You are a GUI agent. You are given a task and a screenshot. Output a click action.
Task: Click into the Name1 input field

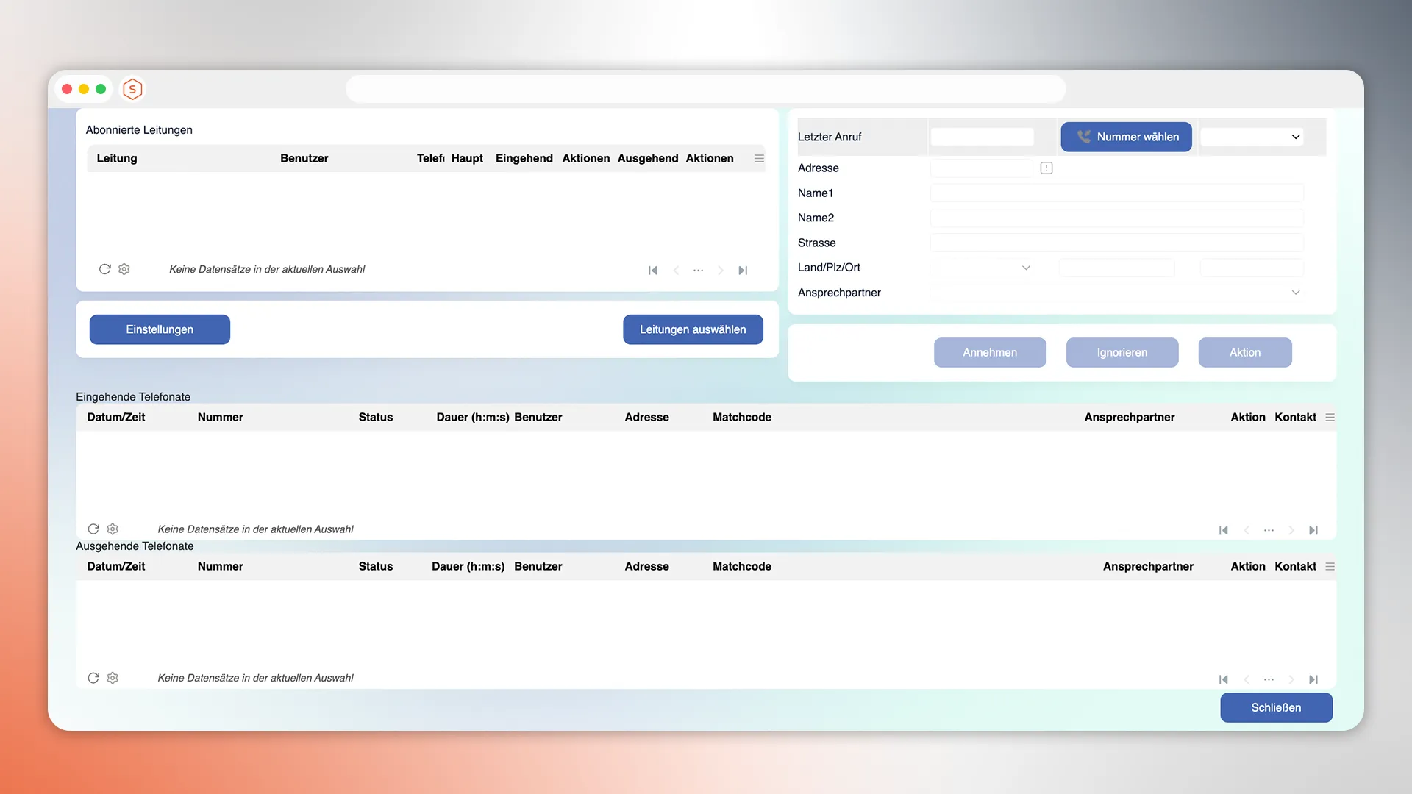tap(1116, 193)
